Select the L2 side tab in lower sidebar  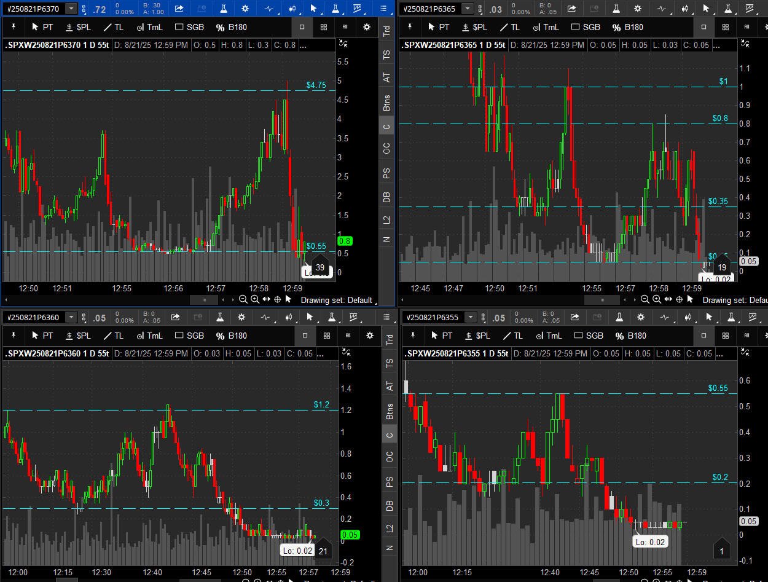[388, 528]
